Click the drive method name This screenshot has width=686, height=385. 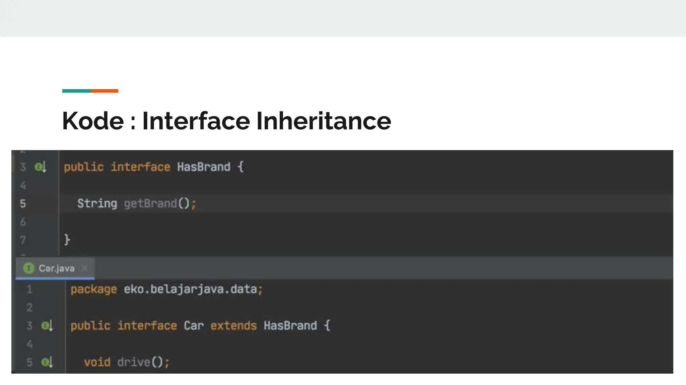(x=134, y=362)
